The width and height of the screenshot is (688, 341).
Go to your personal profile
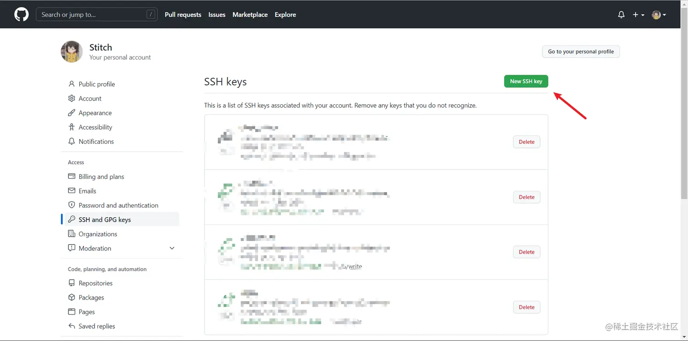(x=581, y=51)
